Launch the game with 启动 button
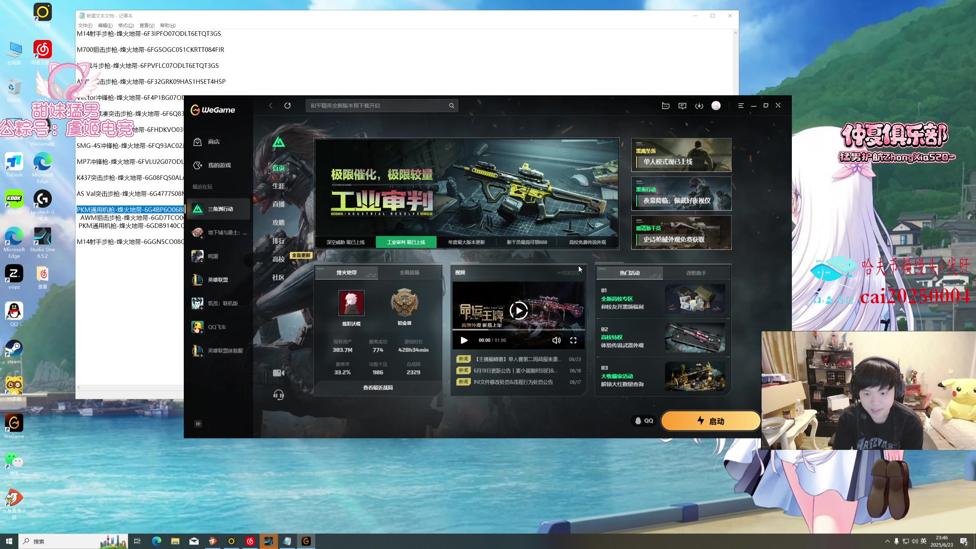976x549 pixels. [x=711, y=421]
